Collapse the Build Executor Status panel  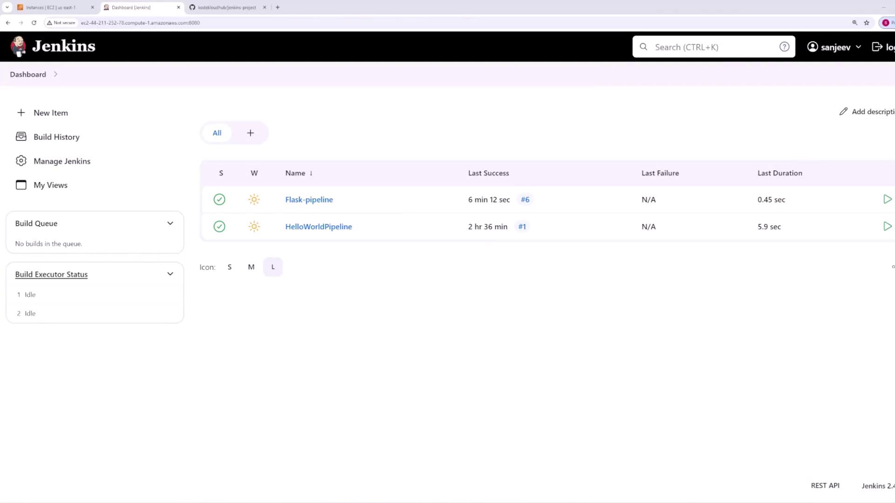170,274
